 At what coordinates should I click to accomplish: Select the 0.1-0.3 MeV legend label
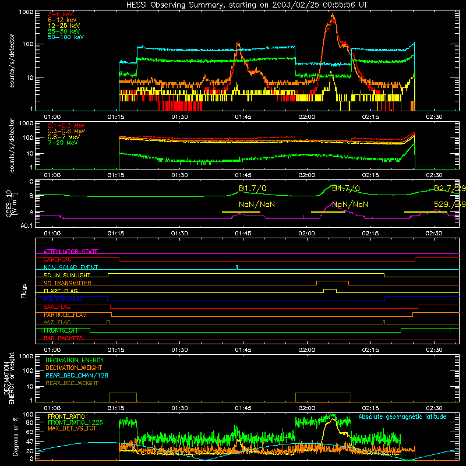tap(66, 125)
